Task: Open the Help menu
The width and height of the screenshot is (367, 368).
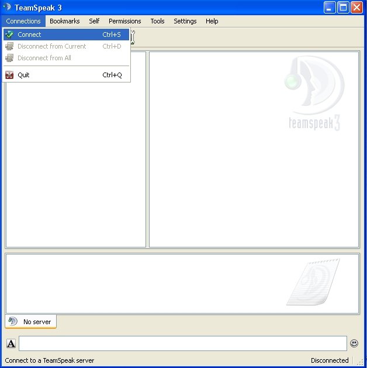Action: [212, 21]
